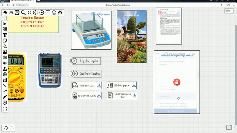Download the PDF document preview
Screen dimensions: 237x133
[x=179, y=13]
